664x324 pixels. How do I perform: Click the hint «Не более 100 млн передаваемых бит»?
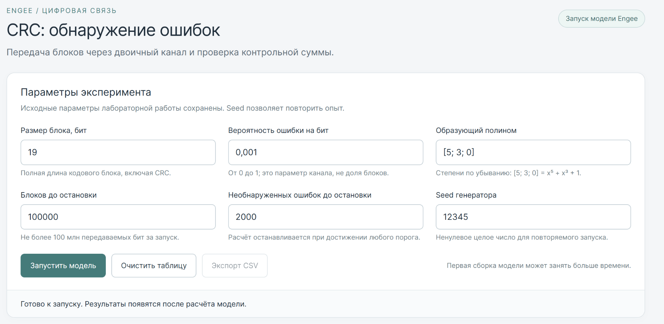tap(100, 237)
